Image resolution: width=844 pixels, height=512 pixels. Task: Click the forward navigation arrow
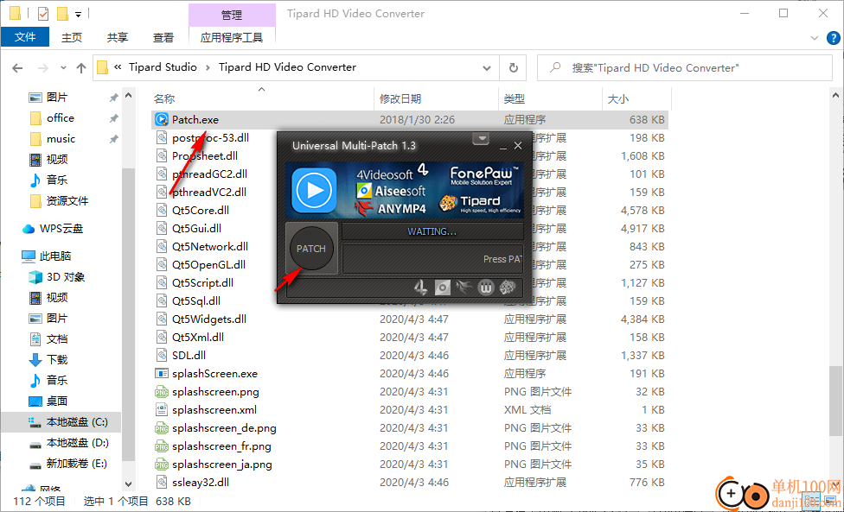coord(43,67)
